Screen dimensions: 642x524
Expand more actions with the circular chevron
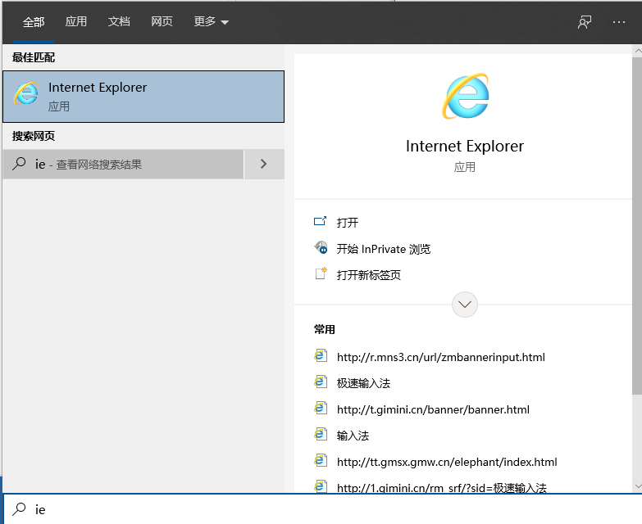click(x=465, y=304)
